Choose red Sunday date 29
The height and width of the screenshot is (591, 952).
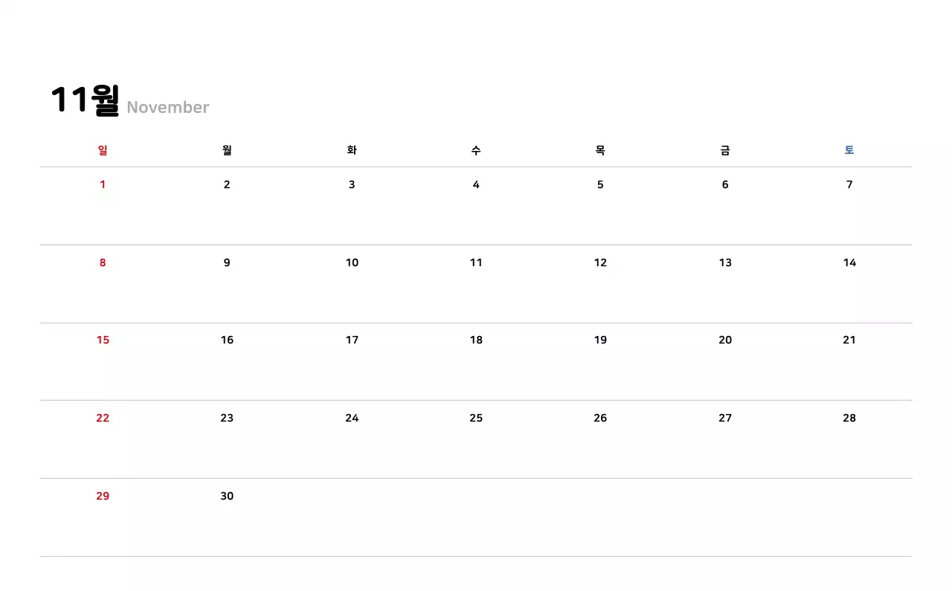click(103, 496)
